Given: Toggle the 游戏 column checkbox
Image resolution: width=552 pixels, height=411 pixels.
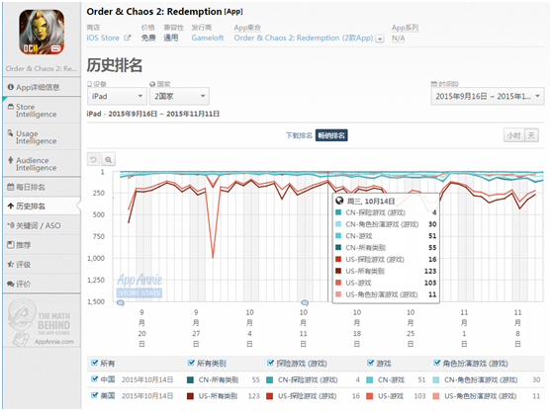Looking at the screenshot, I should tap(370, 363).
